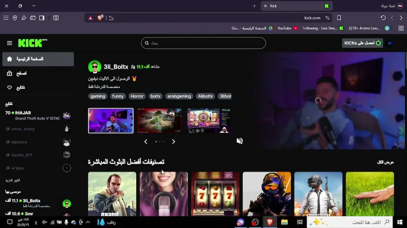Open omar_enjoy offline channel
This screenshot has height=228, width=407.
38,129
